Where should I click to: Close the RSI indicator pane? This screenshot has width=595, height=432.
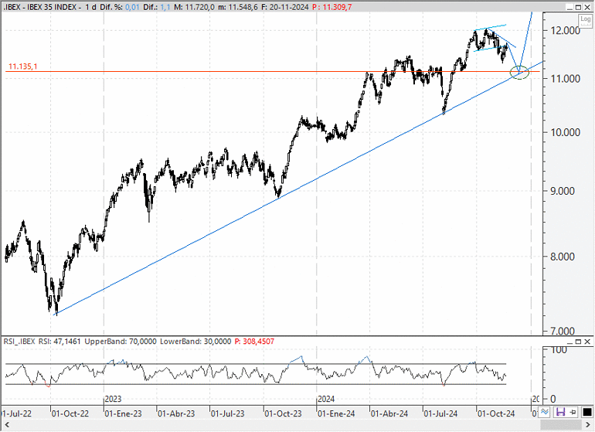pyautogui.click(x=587, y=342)
